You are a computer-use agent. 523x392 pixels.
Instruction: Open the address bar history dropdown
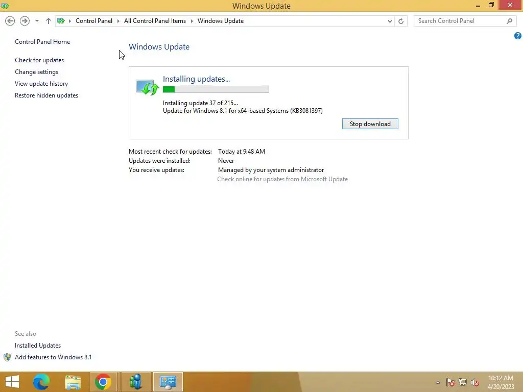tap(390, 21)
